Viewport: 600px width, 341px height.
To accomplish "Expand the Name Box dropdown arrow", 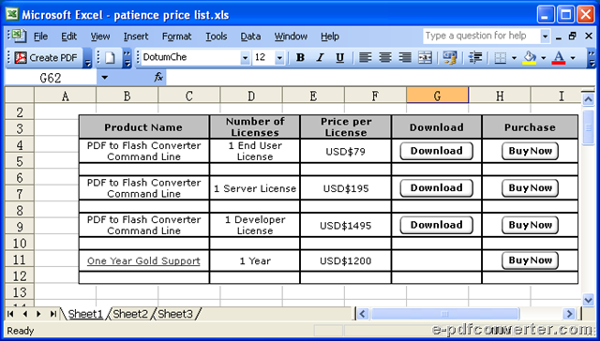I will [x=104, y=78].
